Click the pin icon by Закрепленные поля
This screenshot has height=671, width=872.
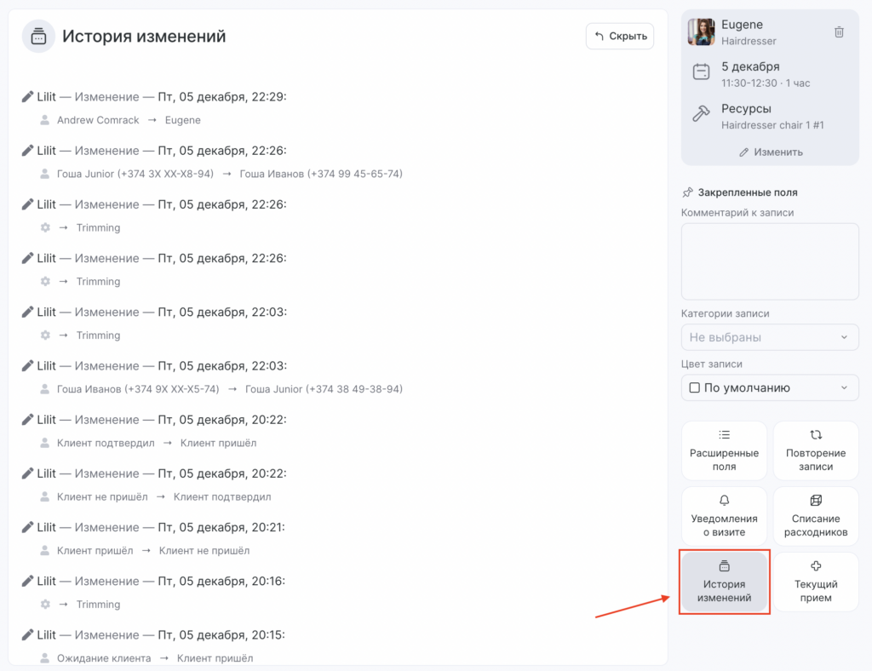(x=688, y=192)
